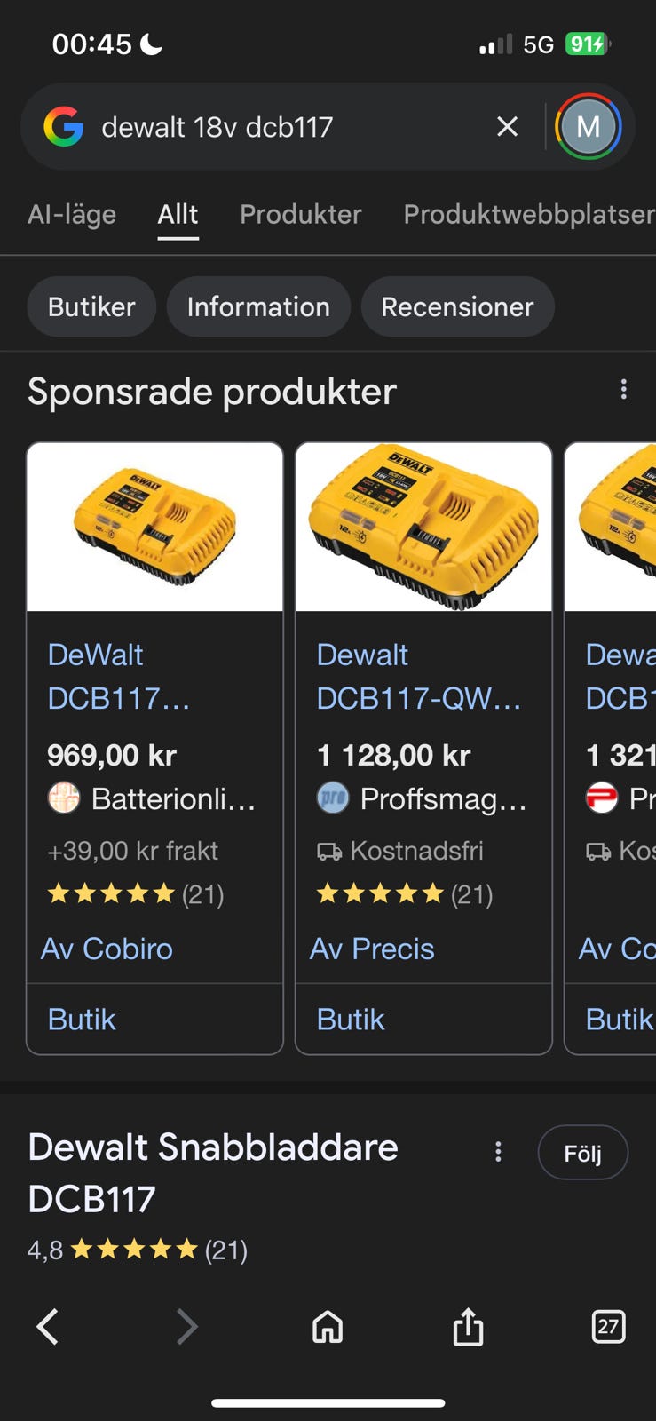Go back with the browser back arrow

[x=48, y=1327]
